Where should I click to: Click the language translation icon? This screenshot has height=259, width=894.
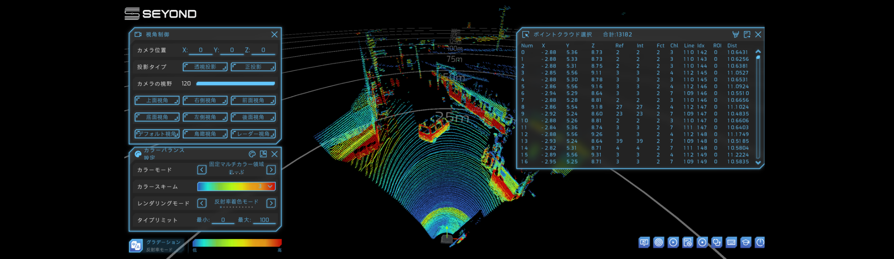[135, 246]
